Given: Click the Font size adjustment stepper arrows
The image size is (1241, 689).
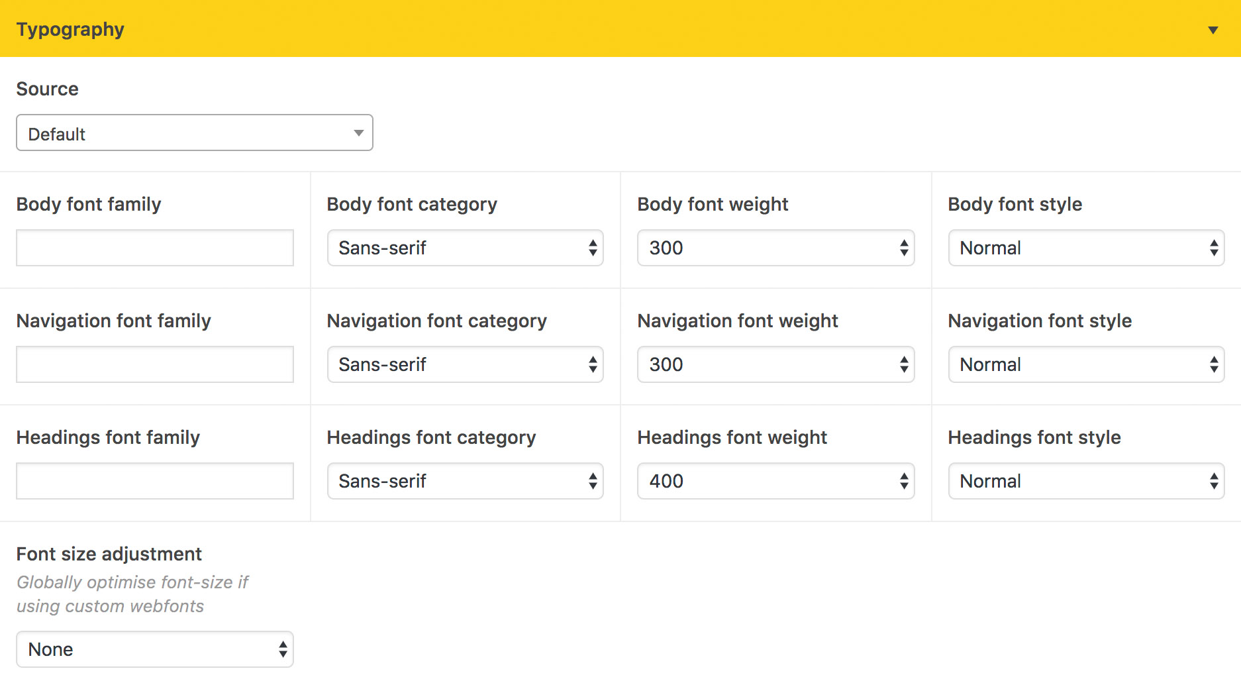Looking at the screenshot, I should coord(283,649).
